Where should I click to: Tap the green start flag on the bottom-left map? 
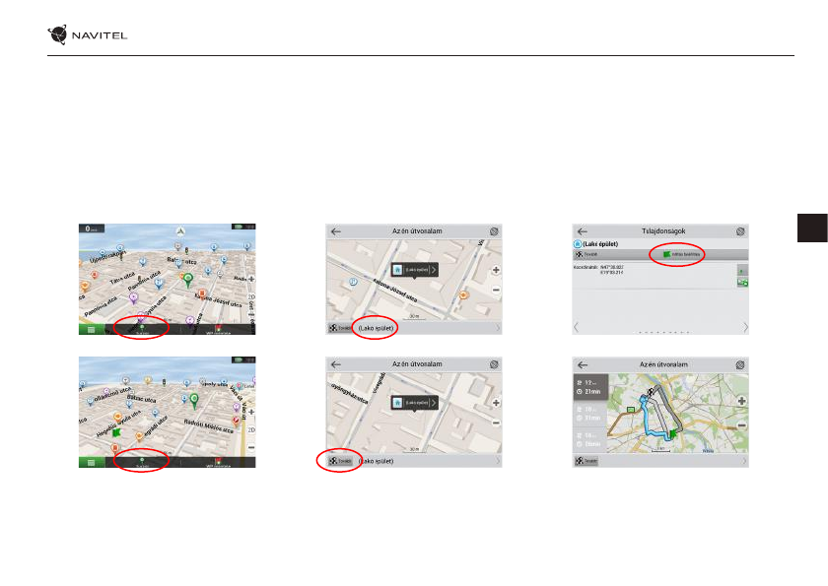pyautogui.click(x=116, y=431)
